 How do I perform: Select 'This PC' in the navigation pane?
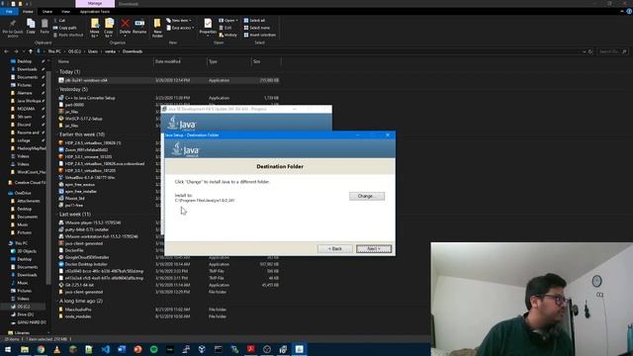(x=21, y=243)
